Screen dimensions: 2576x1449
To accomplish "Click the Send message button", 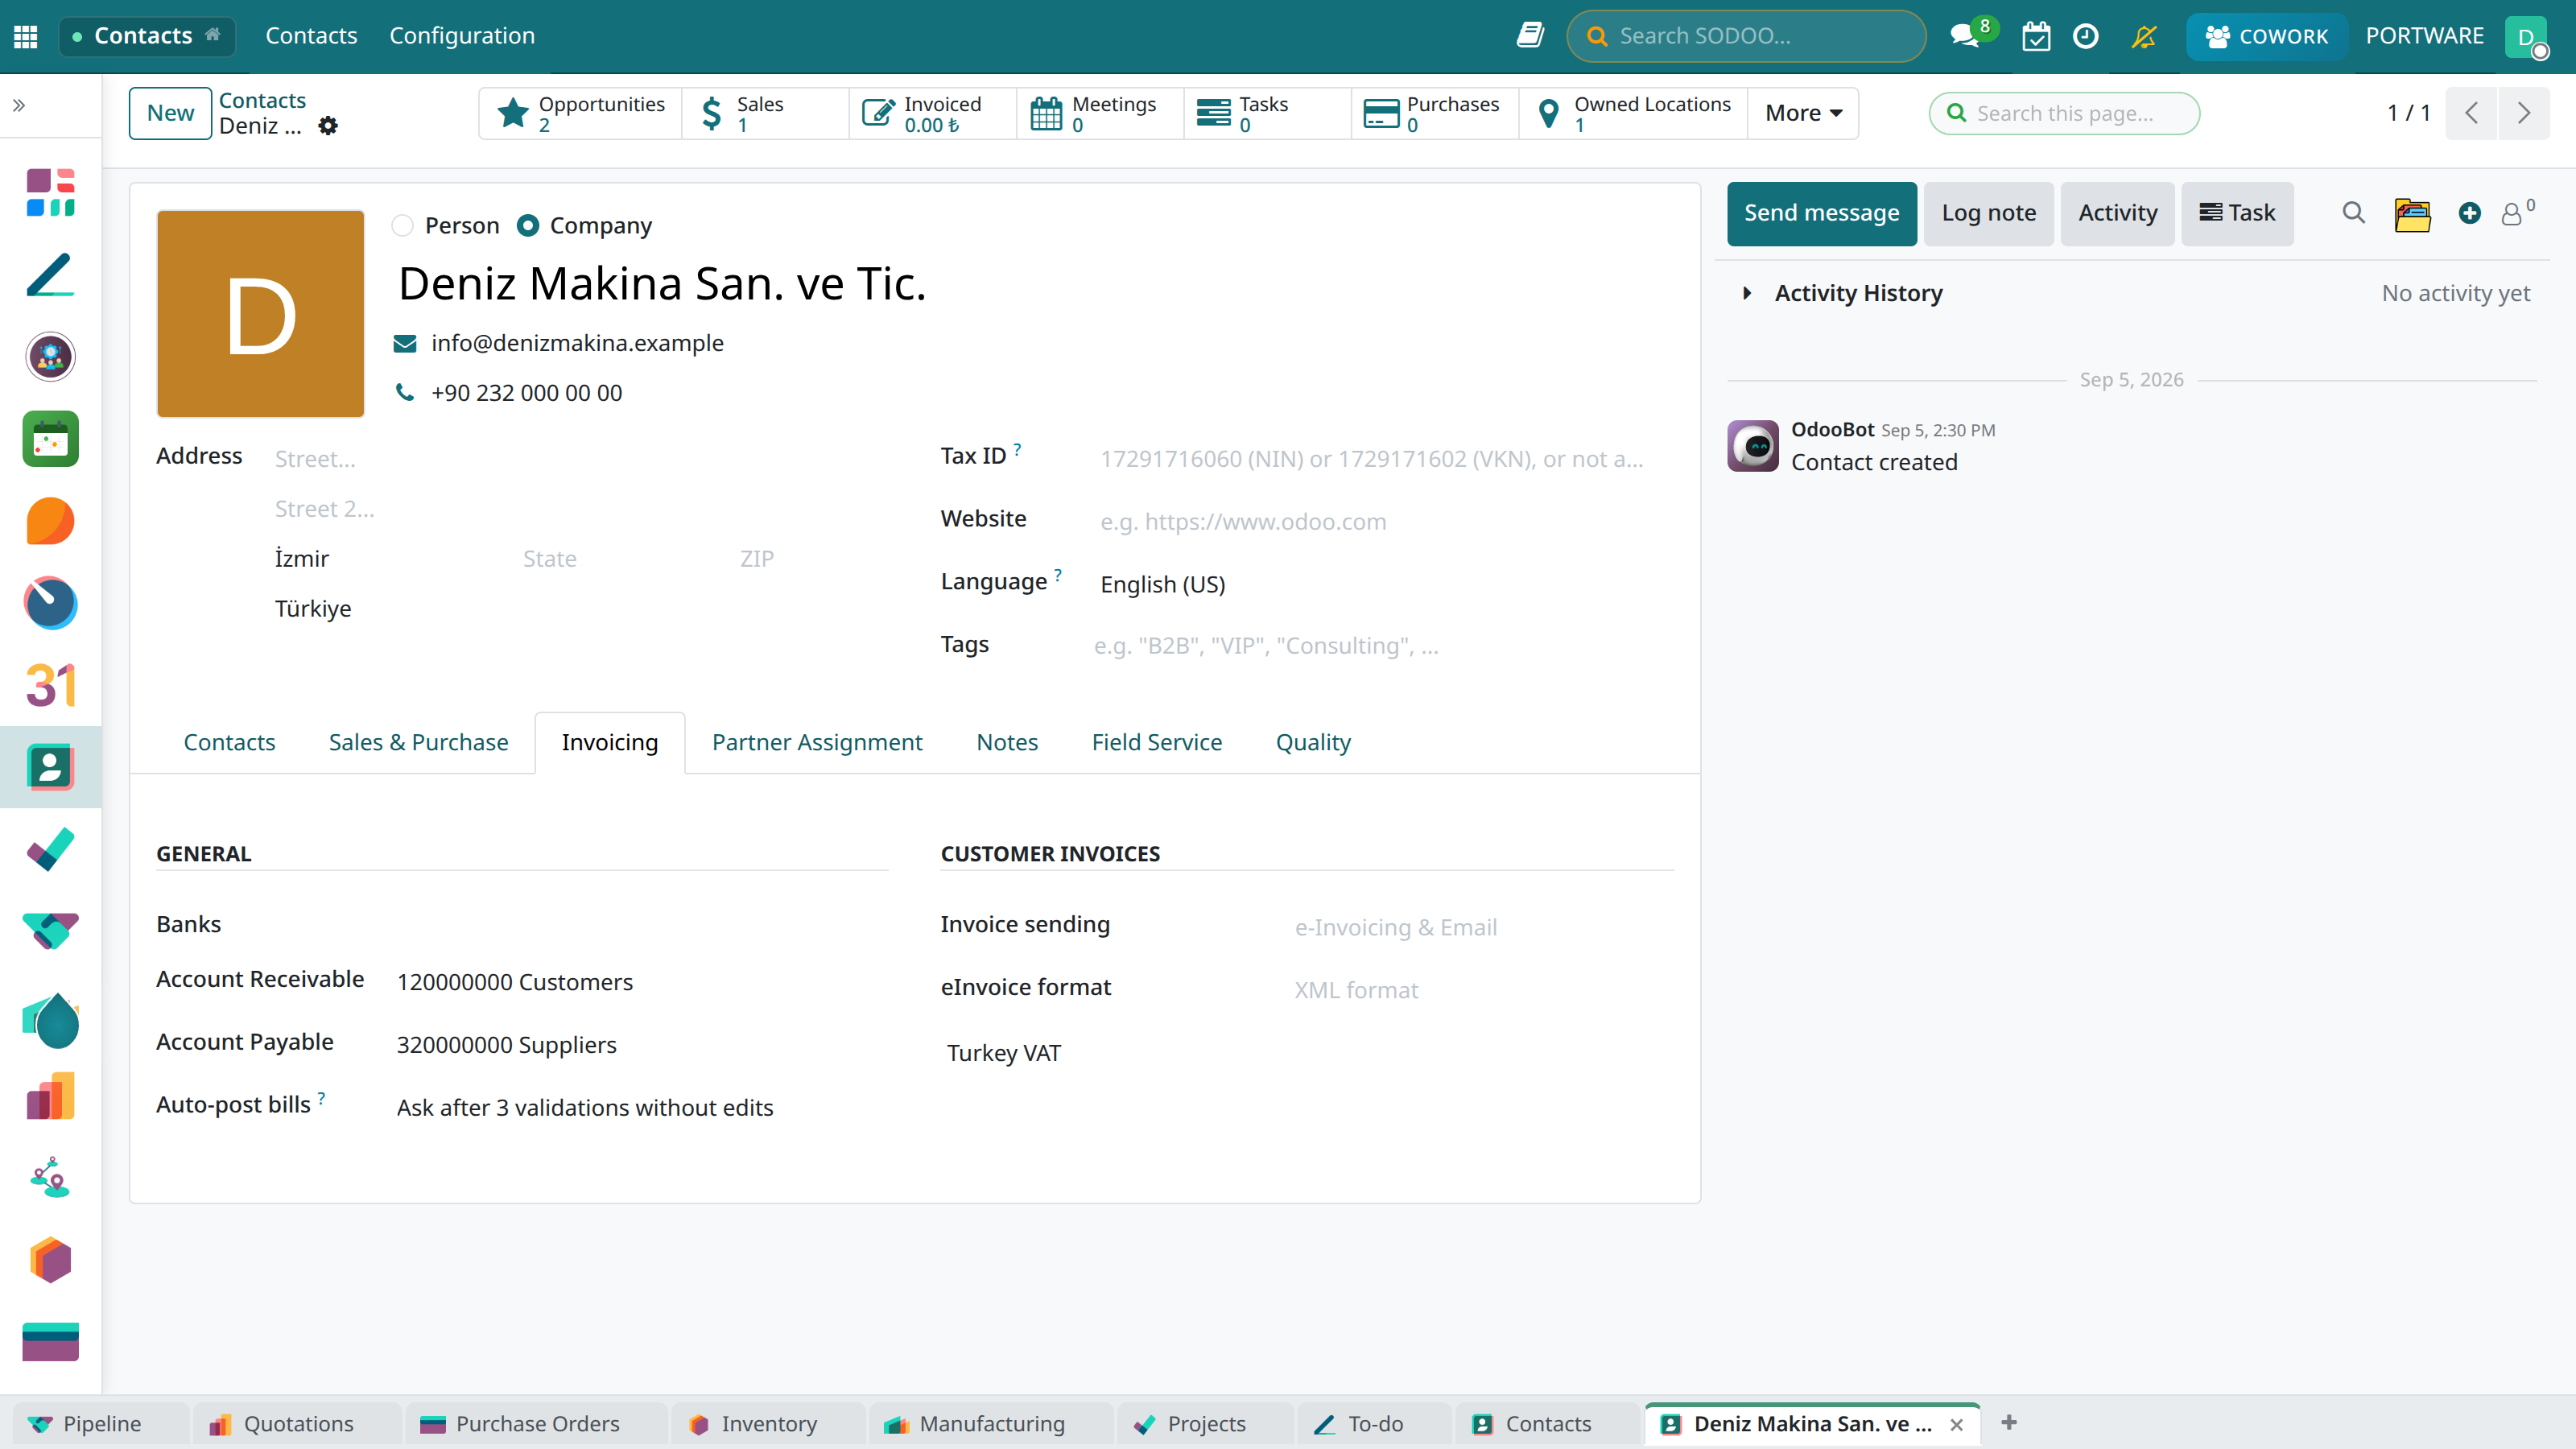I will (x=1821, y=213).
